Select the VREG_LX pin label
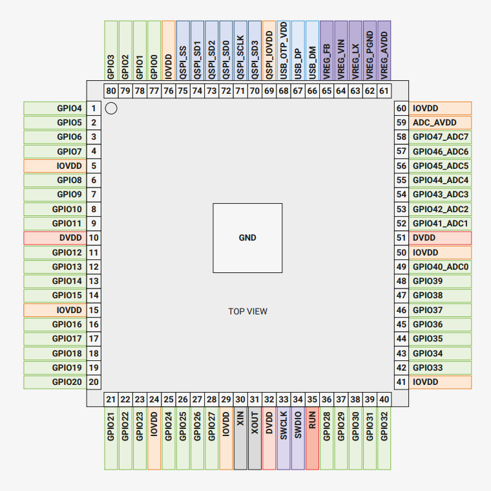This screenshot has height=491, width=491. (355, 50)
